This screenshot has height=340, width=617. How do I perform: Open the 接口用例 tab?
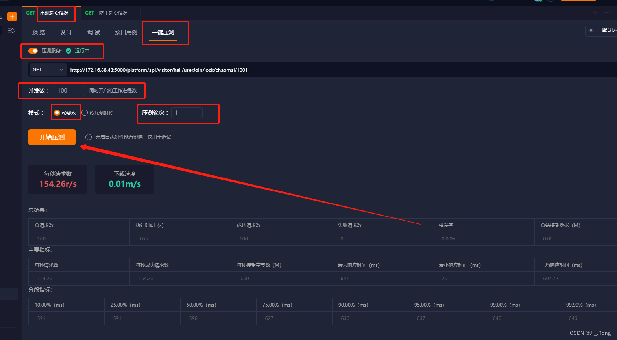click(126, 32)
